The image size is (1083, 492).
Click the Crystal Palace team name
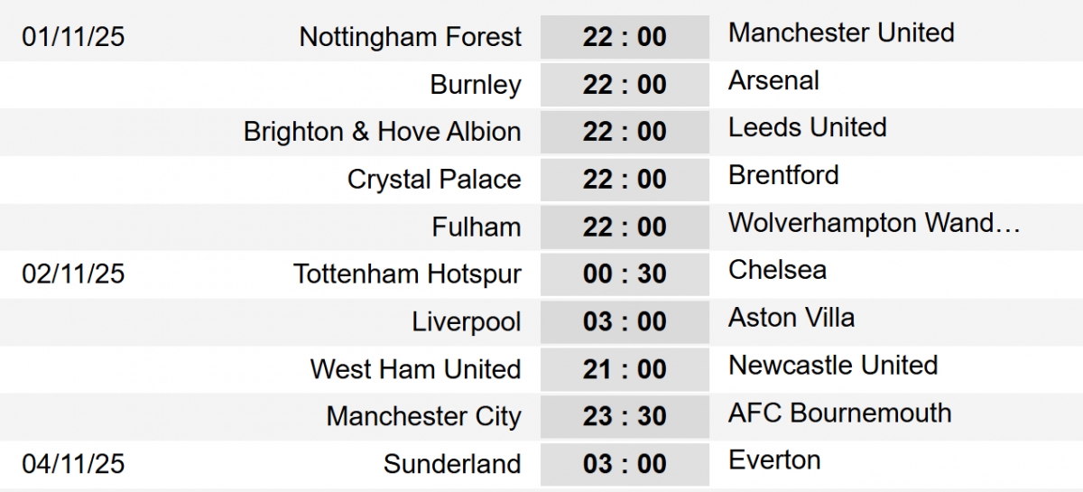click(x=434, y=180)
